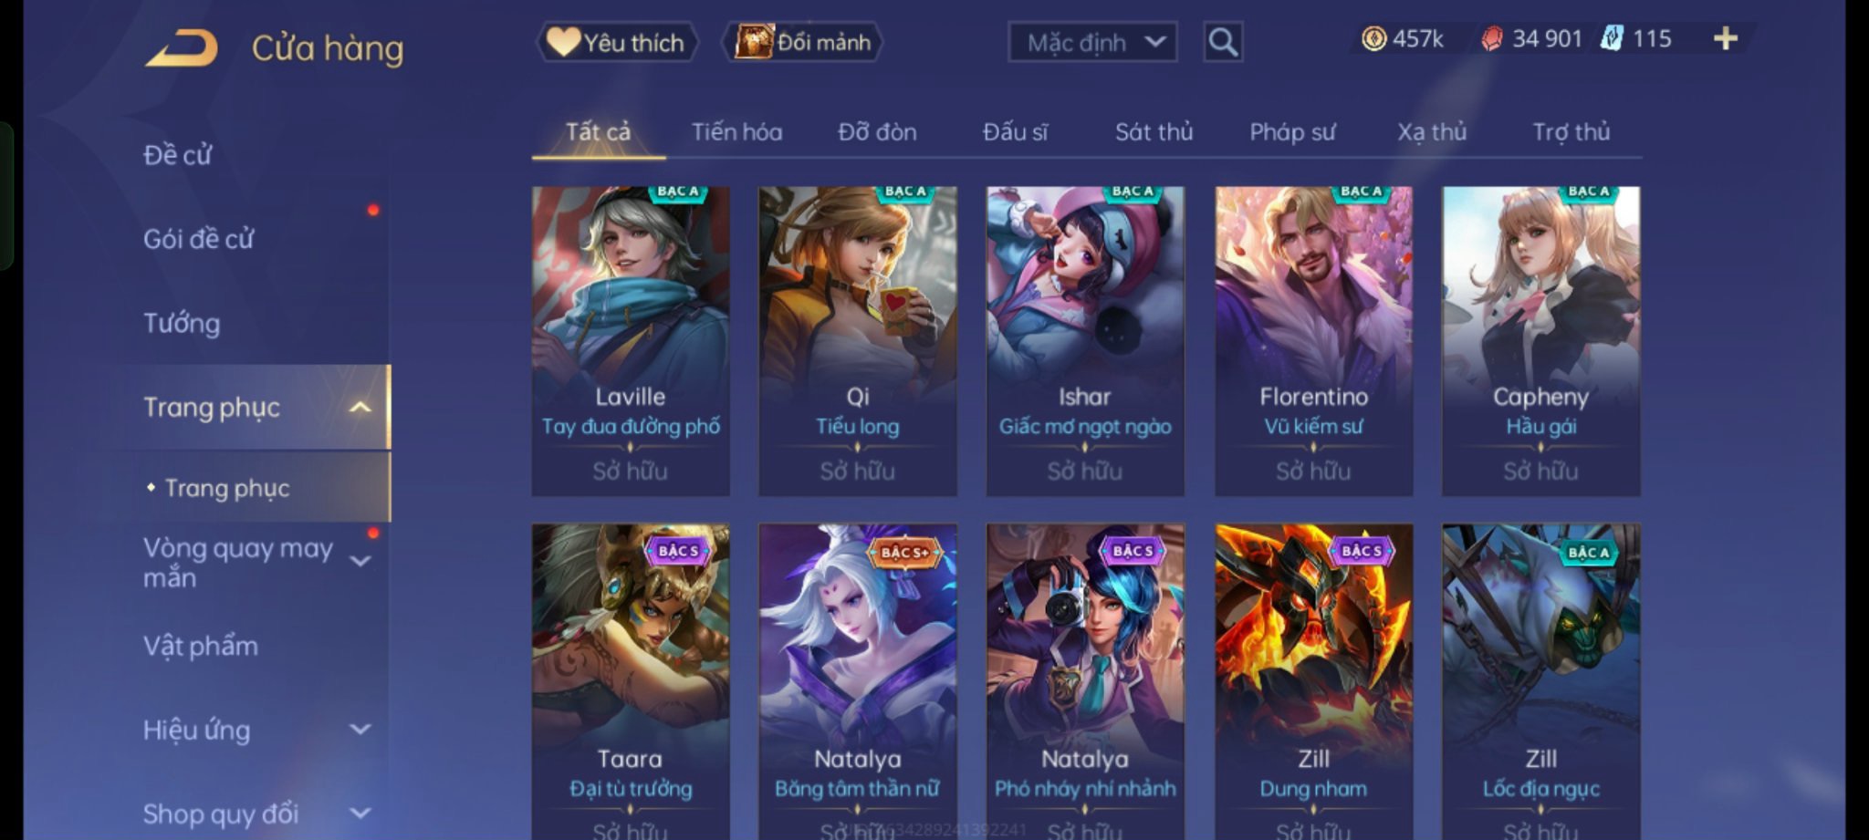This screenshot has height=840, width=1869.
Task: Switch to the Tiến hóa tab
Action: pyautogui.click(x=736, y=132)
